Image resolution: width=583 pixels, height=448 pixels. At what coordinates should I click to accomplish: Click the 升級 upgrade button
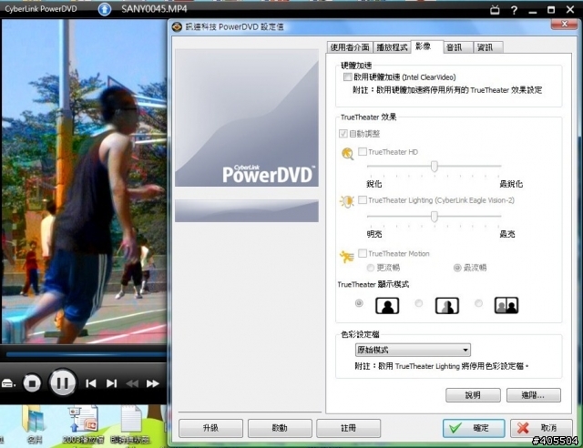pos(210,428)
